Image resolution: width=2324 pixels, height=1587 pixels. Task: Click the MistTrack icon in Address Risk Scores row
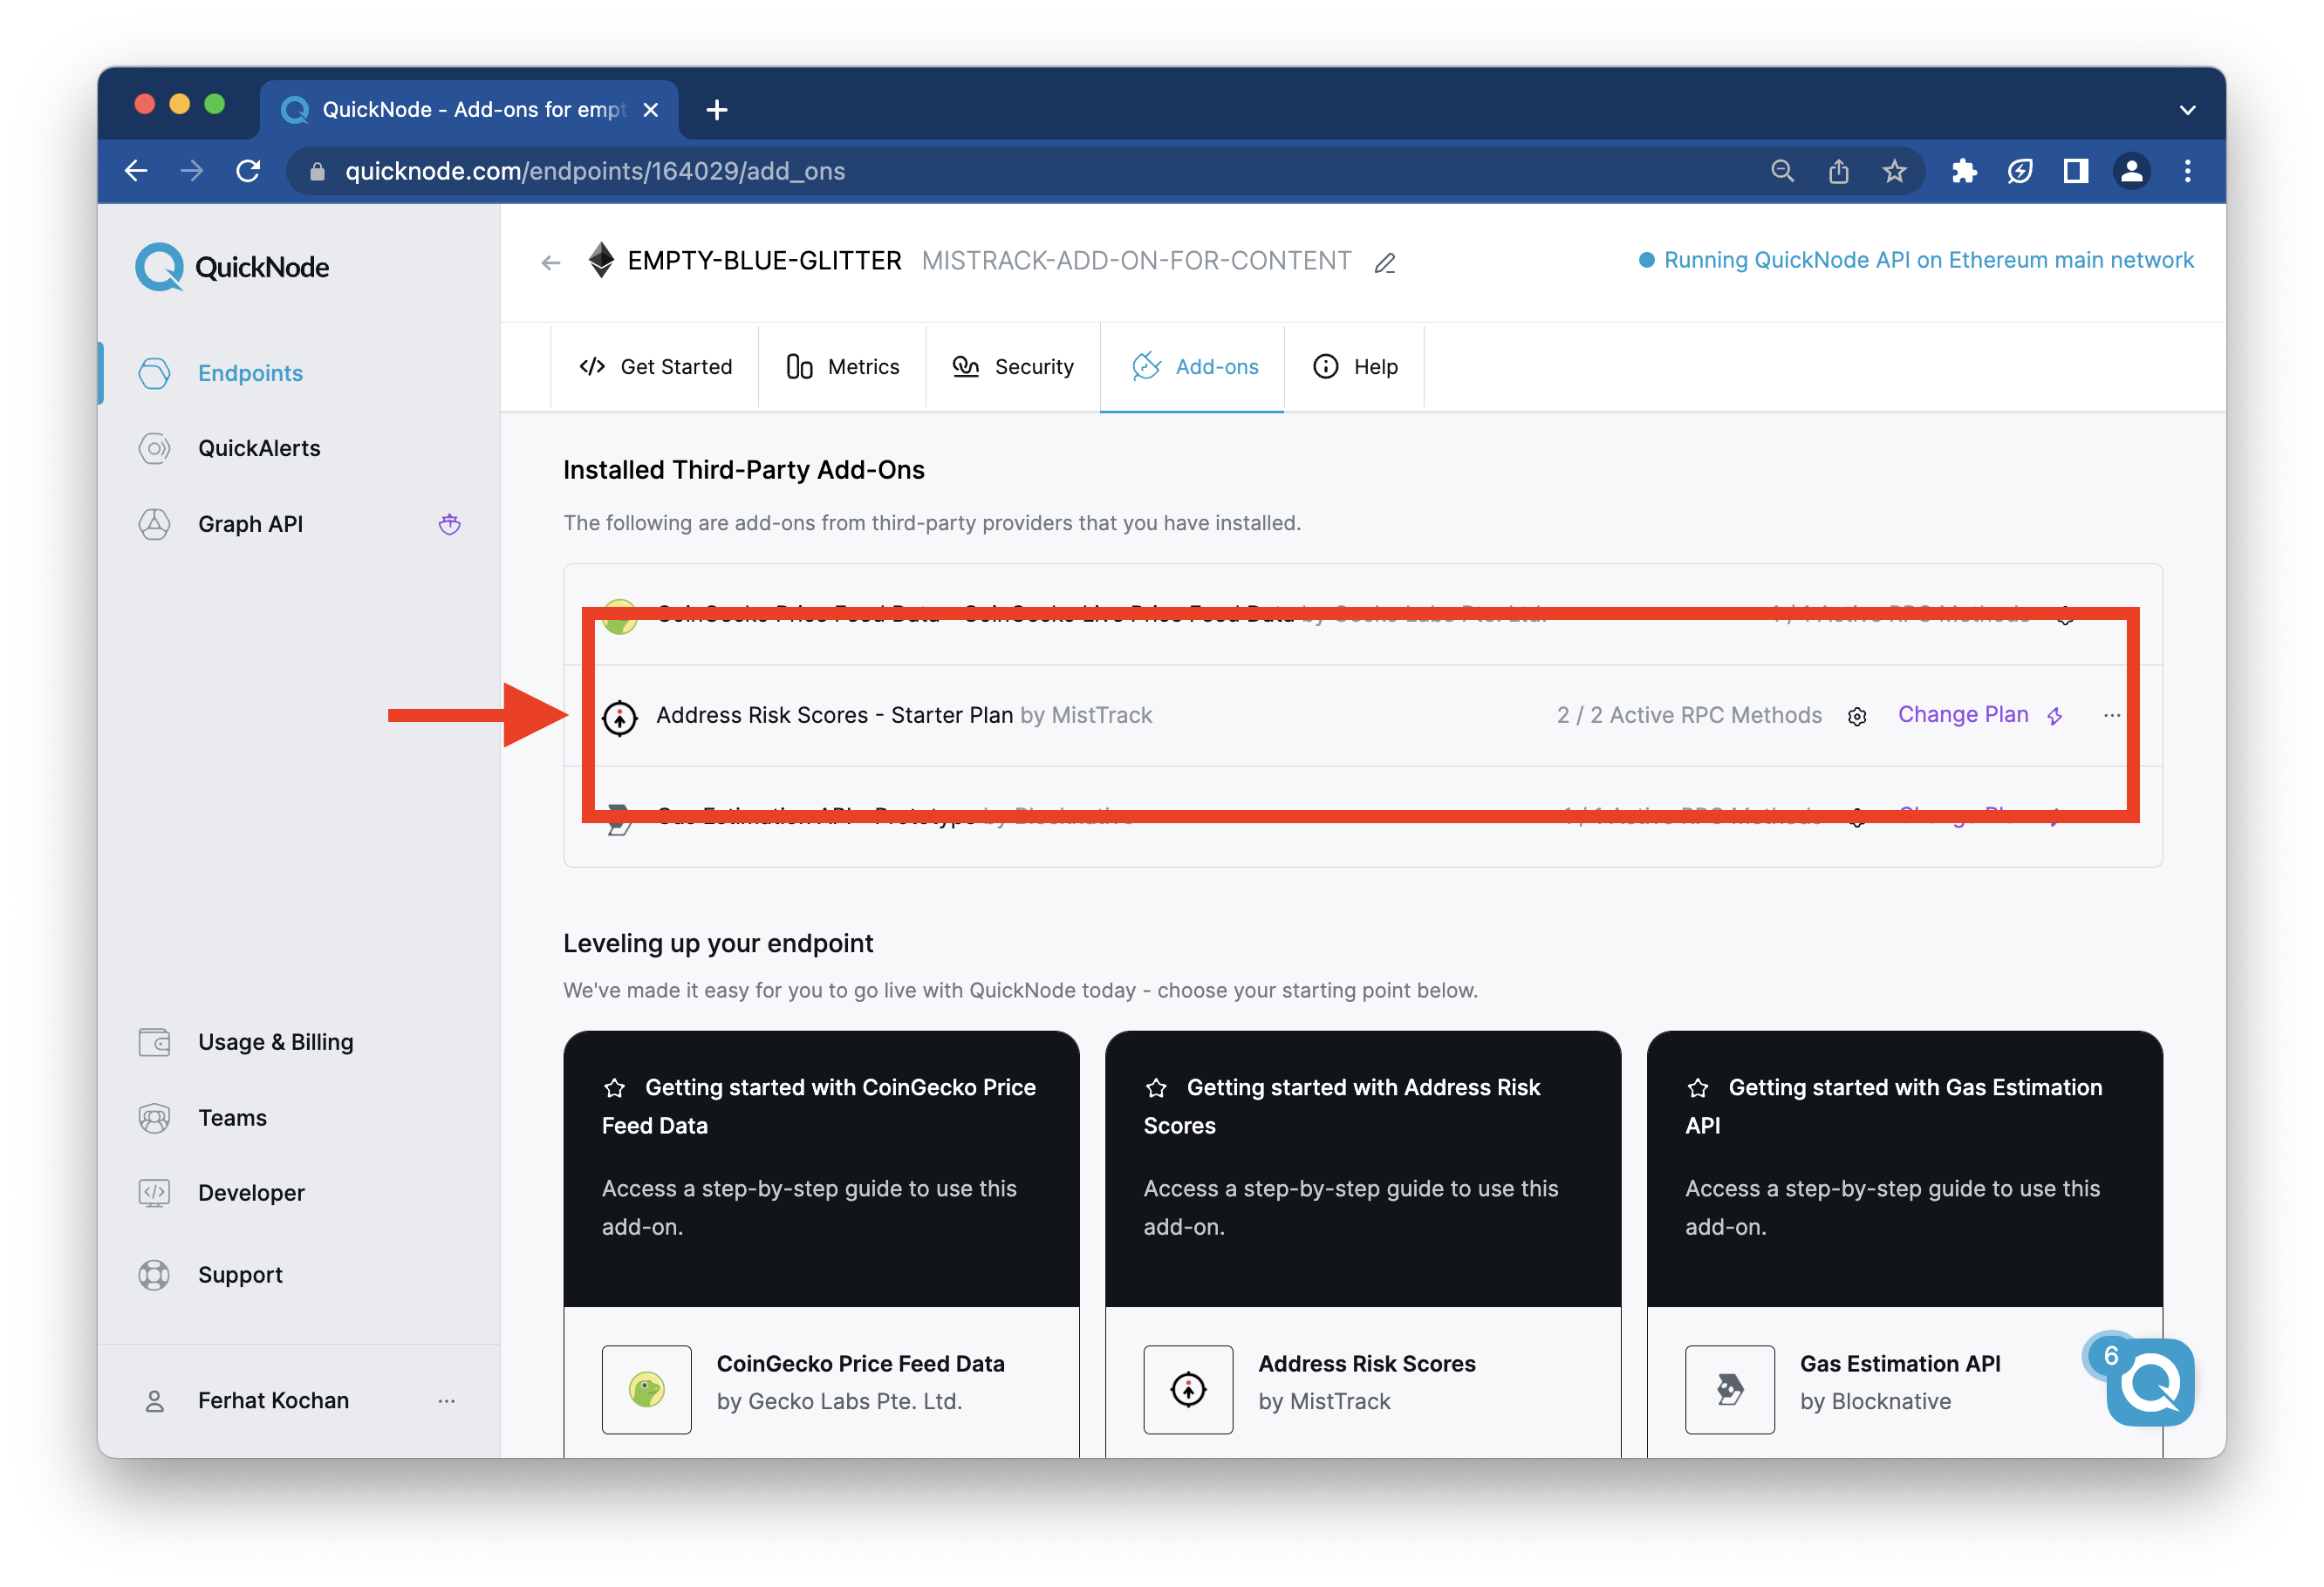point(620,717)
